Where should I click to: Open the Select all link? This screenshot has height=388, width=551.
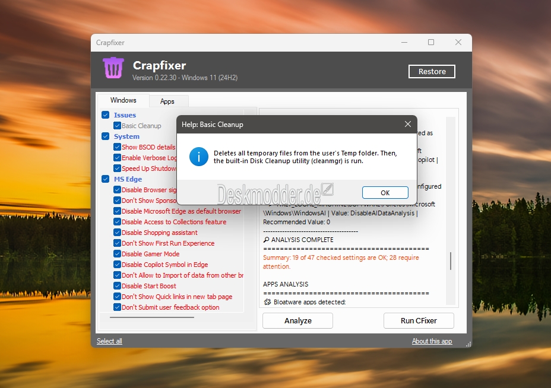tap(109, 341)
